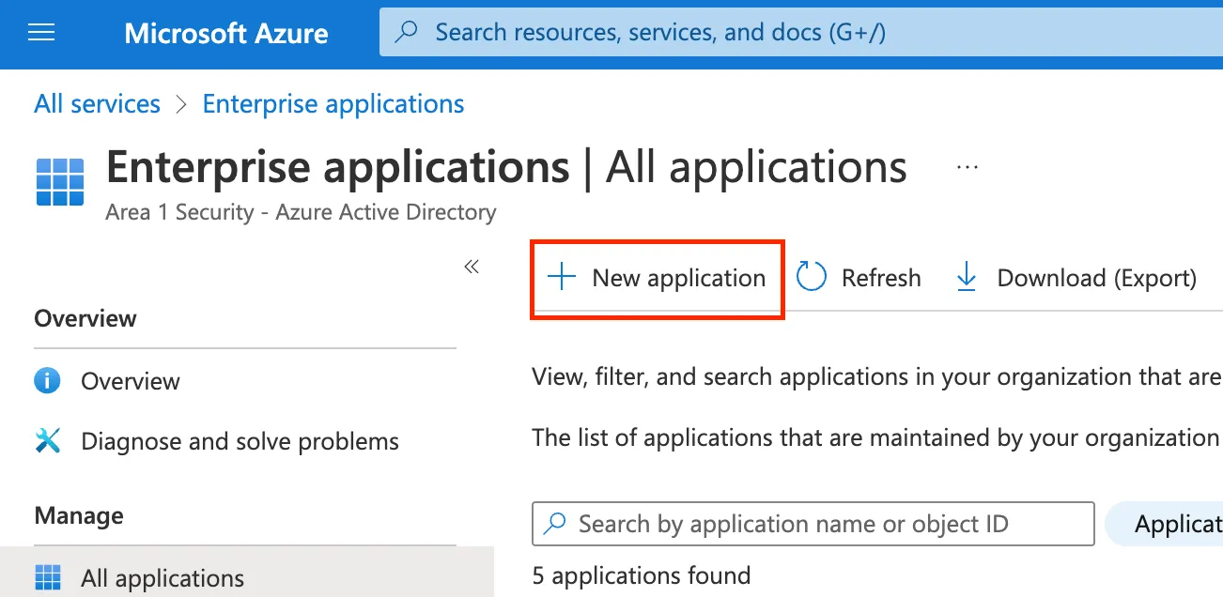Click the plus icon next to New application
The width and height of the screenshot is (1223, 597).
561,277
